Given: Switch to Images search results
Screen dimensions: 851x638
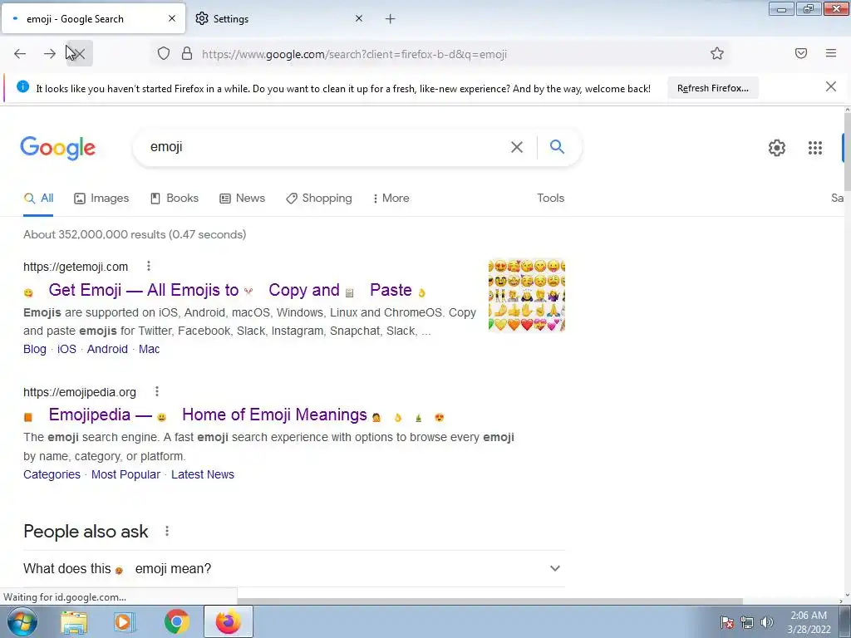Looking at the screenshot, I should [101, 198].
